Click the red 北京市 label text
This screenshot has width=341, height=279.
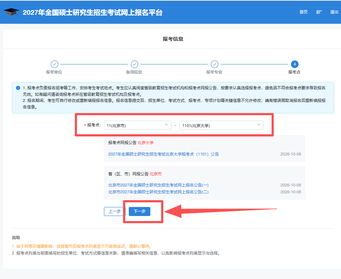point(155,174)
